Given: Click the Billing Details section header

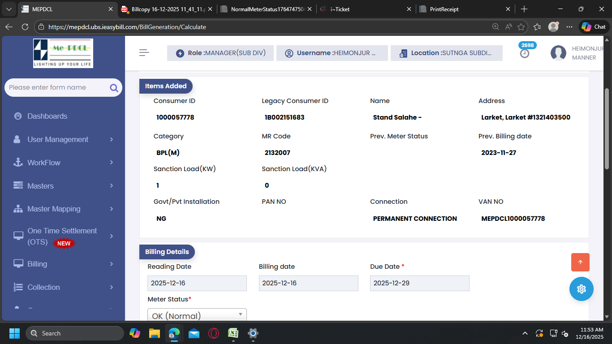Looking at the screenshot, I should (167, 252).
